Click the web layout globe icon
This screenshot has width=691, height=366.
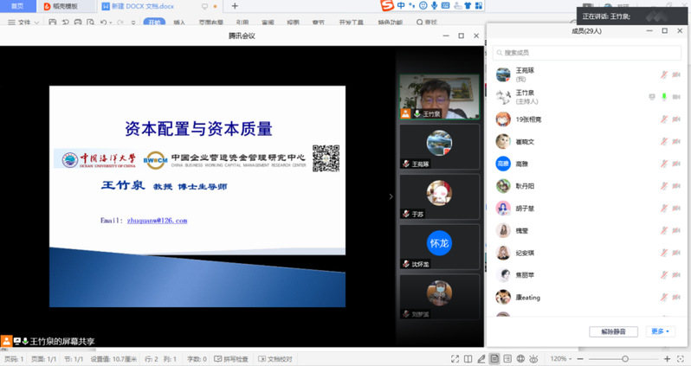pyautogui.click(x=520, y=358)
